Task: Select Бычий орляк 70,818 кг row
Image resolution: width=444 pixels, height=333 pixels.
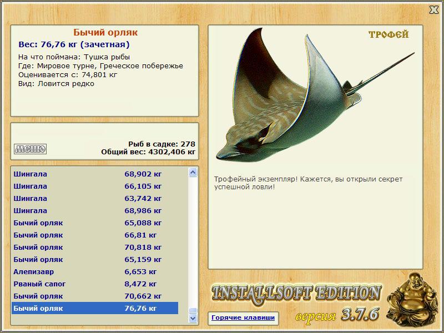Action: click(95, 247)
